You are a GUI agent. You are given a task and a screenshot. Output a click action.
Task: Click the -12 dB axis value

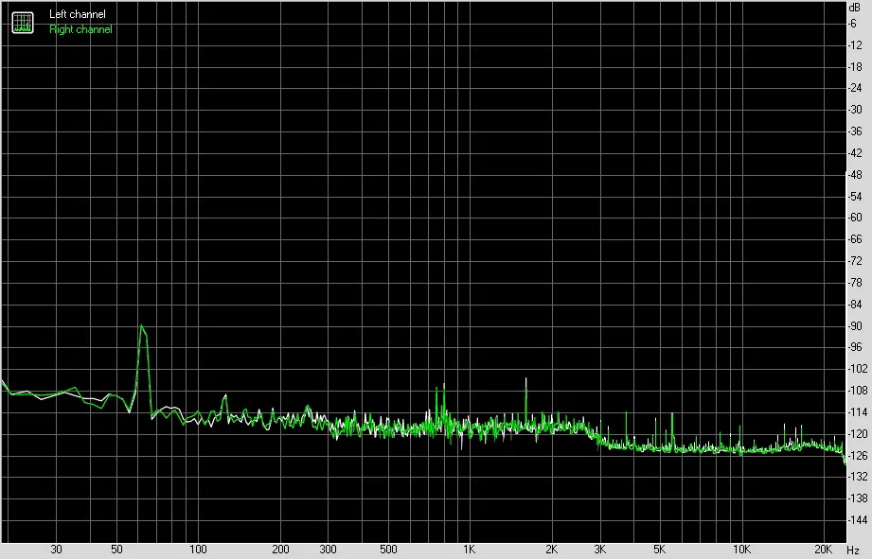point(855,45)
